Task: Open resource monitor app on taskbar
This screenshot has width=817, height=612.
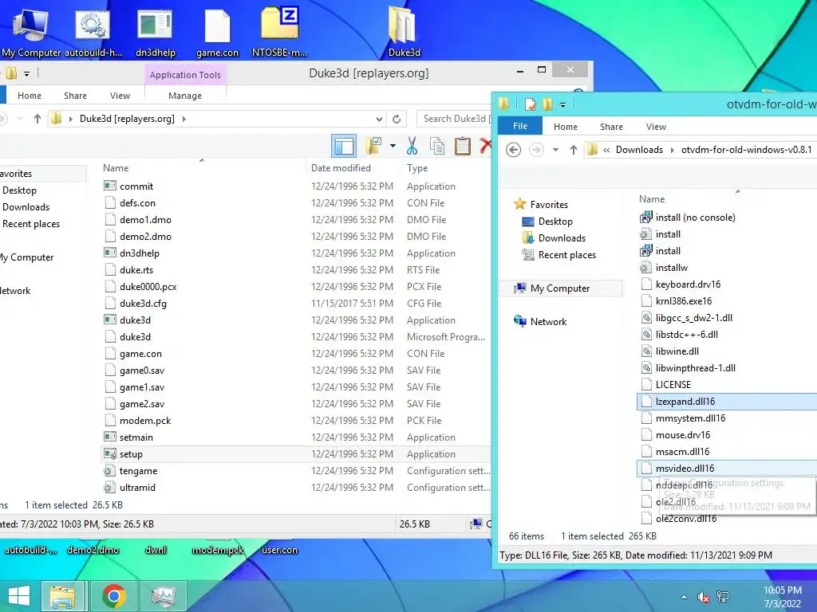Action: pyautogui.click(x=163, y=596)
